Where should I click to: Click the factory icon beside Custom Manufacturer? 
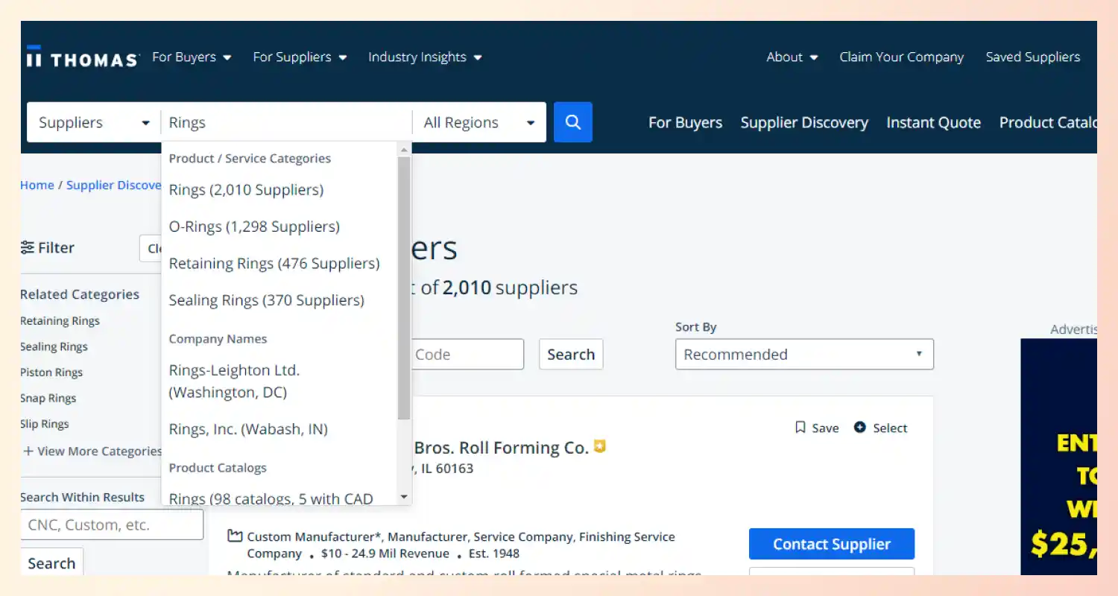pos(235,536)
